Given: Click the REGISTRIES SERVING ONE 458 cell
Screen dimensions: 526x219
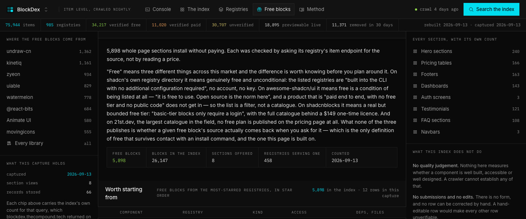Looking at the screenshot, I should point(292,157).
